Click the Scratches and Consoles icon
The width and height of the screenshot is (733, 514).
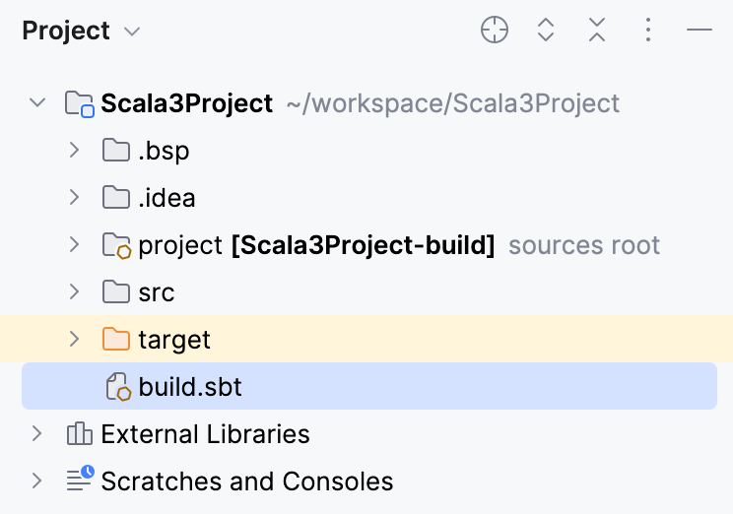[79, 481]
